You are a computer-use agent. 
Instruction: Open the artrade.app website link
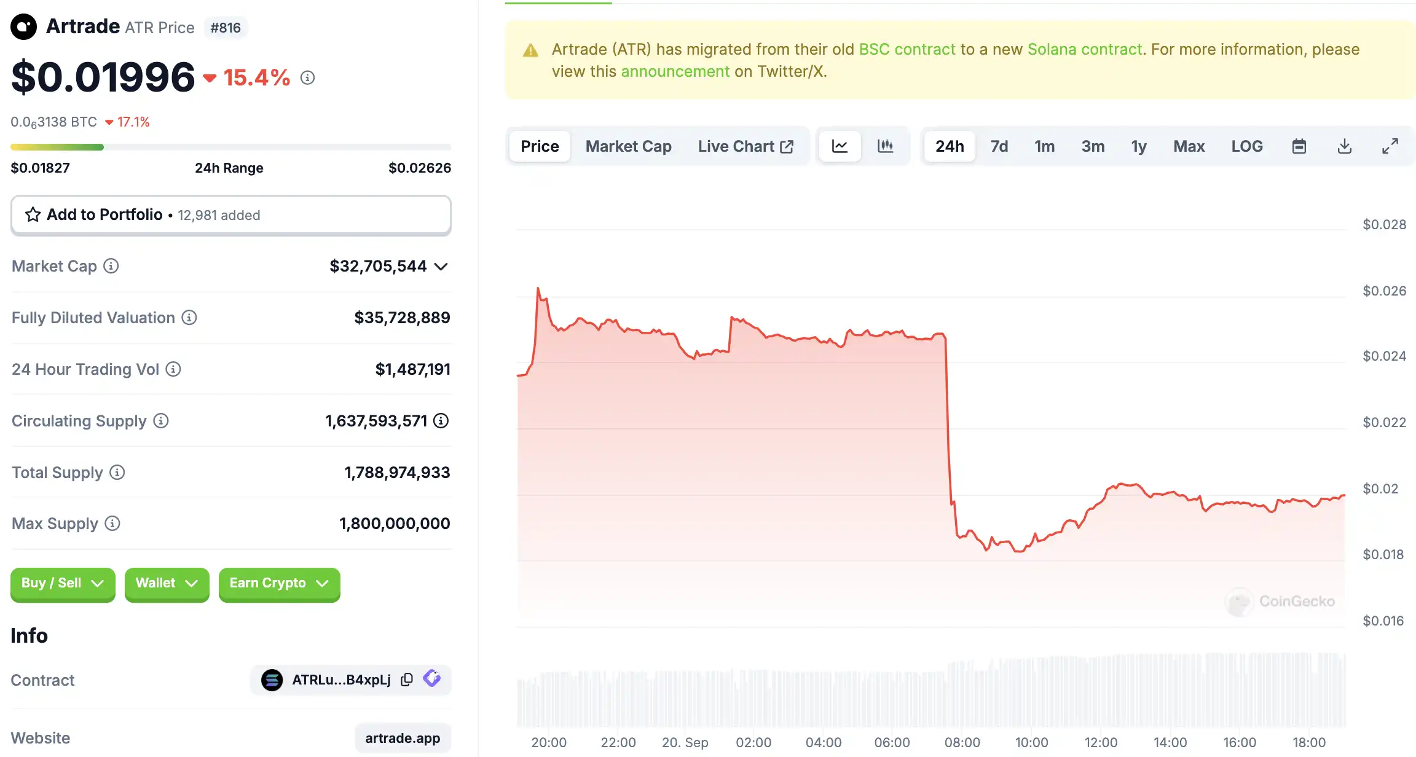coord(403,738)
